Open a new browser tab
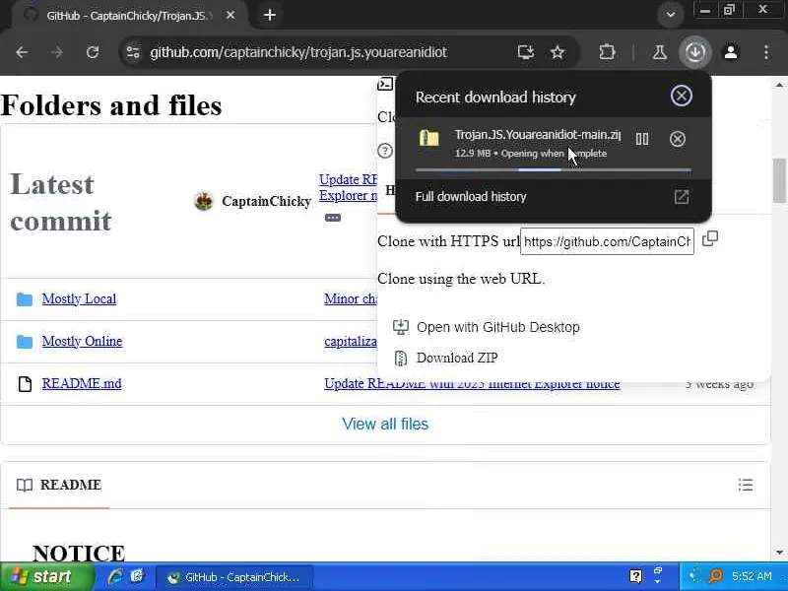The height and width of the screenshot is (591, 788). (270, 15)
